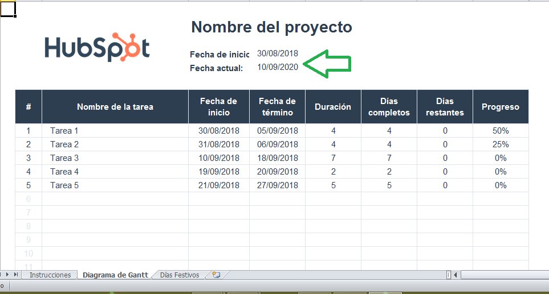Select end date cell 20/09/2018

[277, 171]
